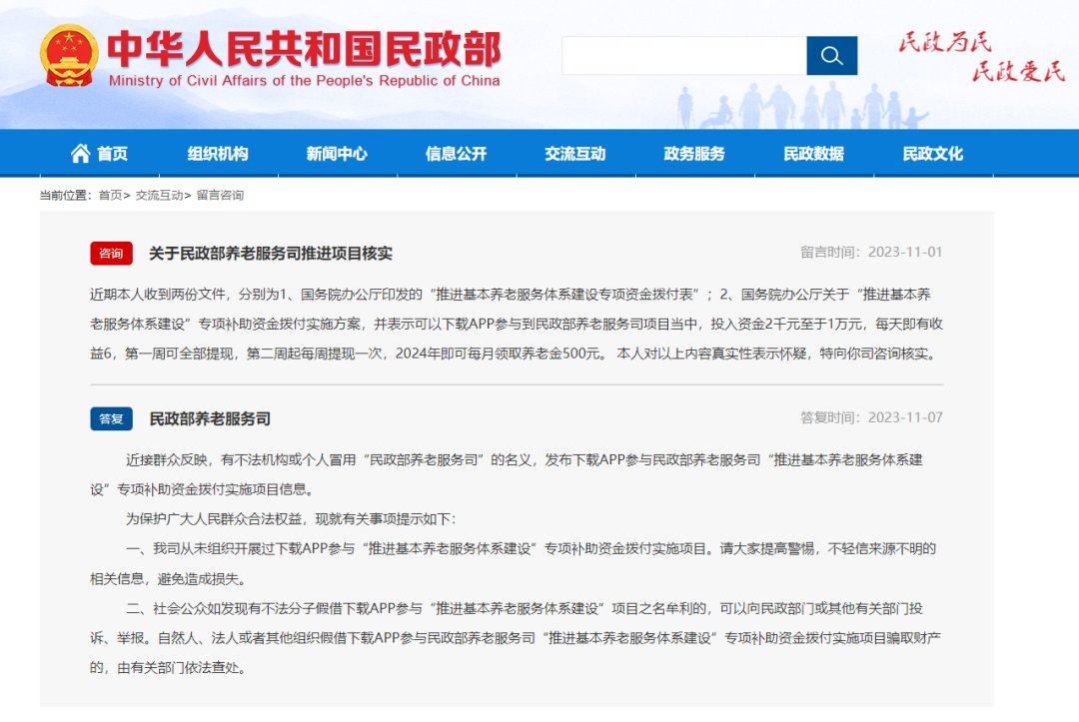Open the 组织机构 menu

(218, 154)
